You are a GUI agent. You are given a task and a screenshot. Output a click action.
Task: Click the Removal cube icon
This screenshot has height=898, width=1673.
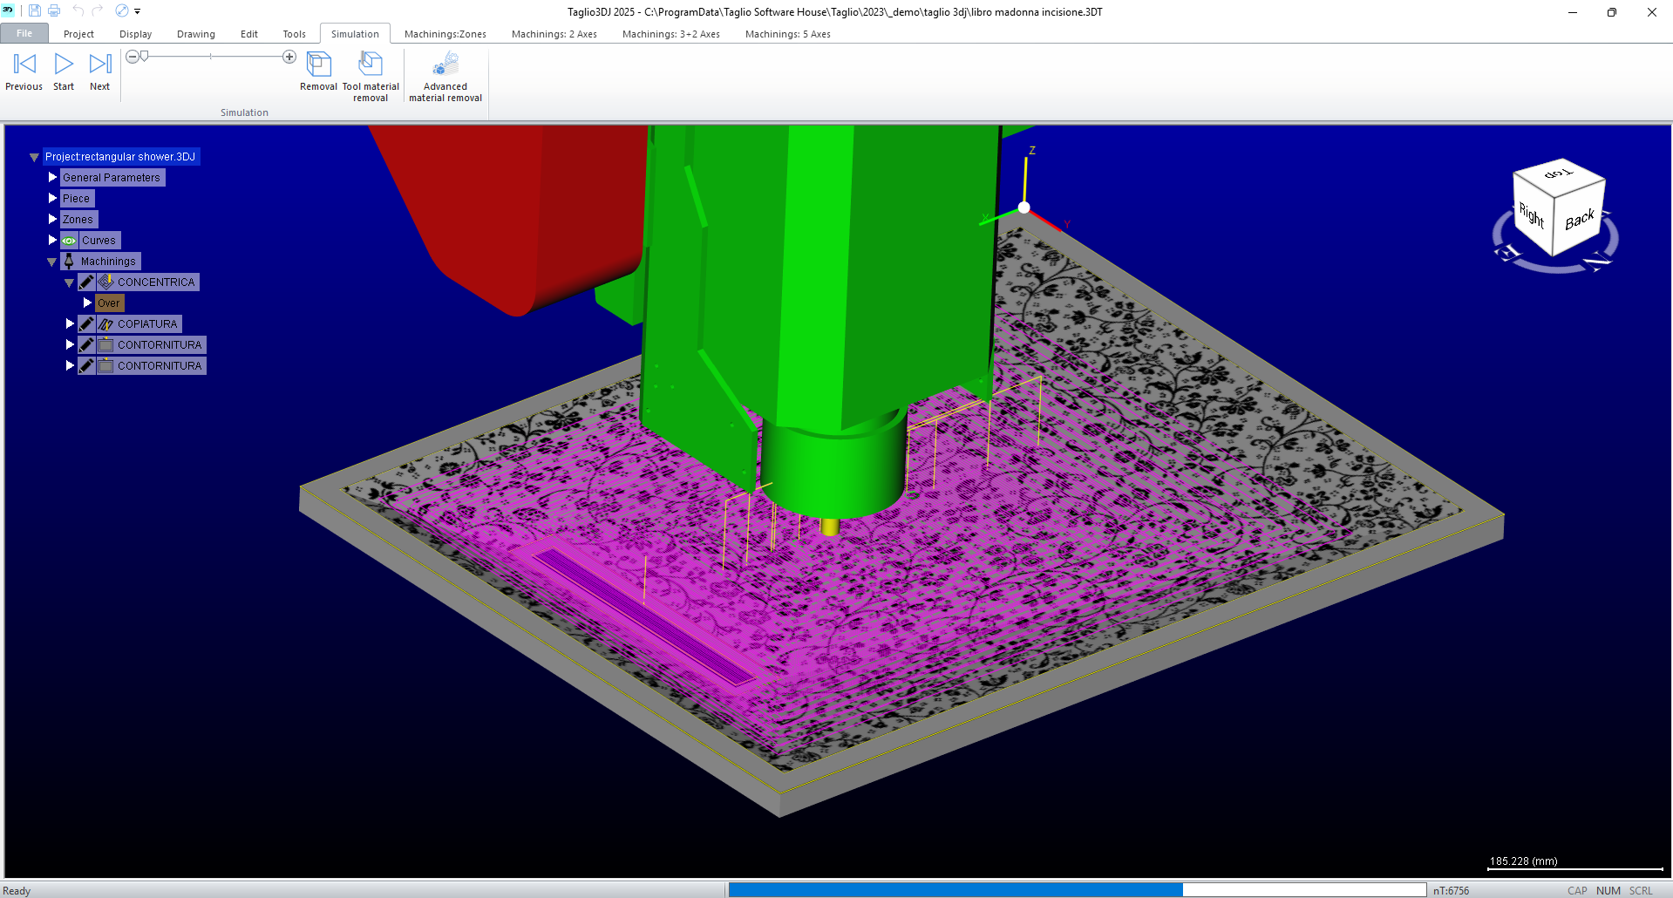(318, 65)
